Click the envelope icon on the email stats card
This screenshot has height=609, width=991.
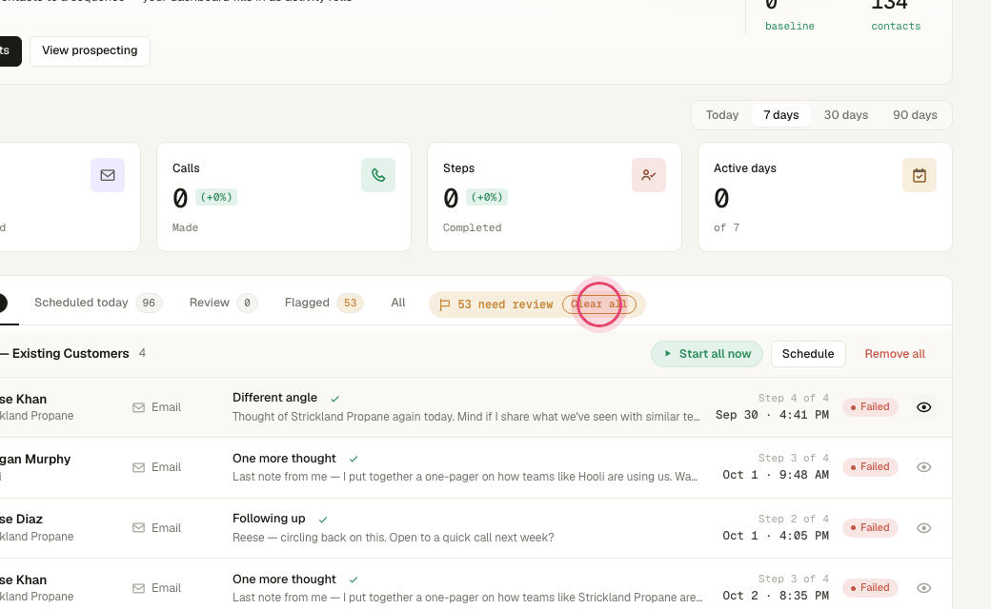pyautogui.click(x=108, y=175)
